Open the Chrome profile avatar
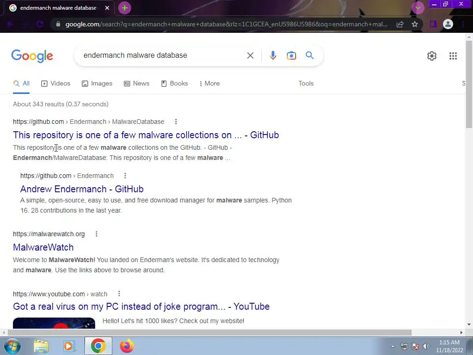Viewport: 473px width, 355px height. [448, 24]
